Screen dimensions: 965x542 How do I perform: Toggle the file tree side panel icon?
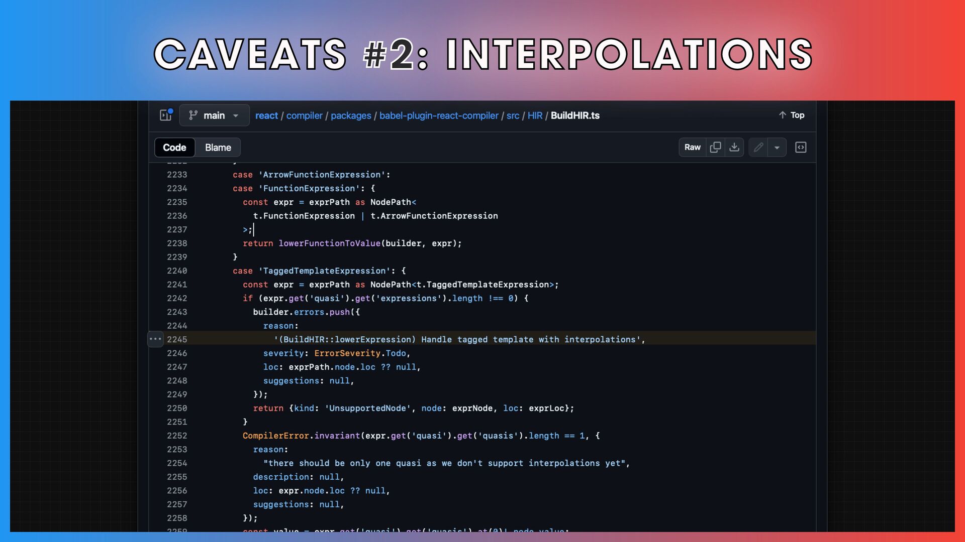click(x=166, y=115)
